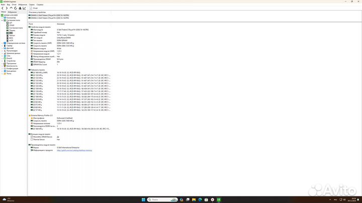362x203 pixels.
Task: Click the taskbar search box
Action: (x=162, y=199)
